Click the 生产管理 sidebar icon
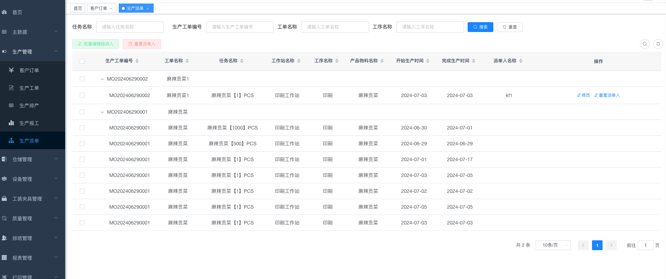Screen dimensions: 666x279 [x=4, y=51]
